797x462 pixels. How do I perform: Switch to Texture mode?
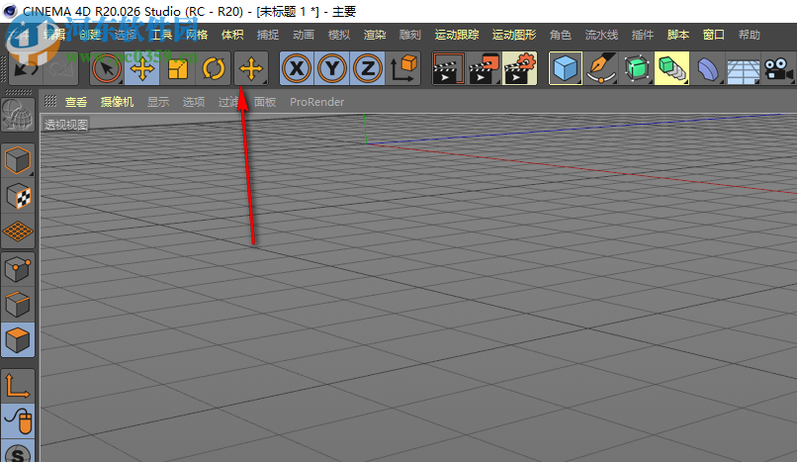(x=18, y=196)
